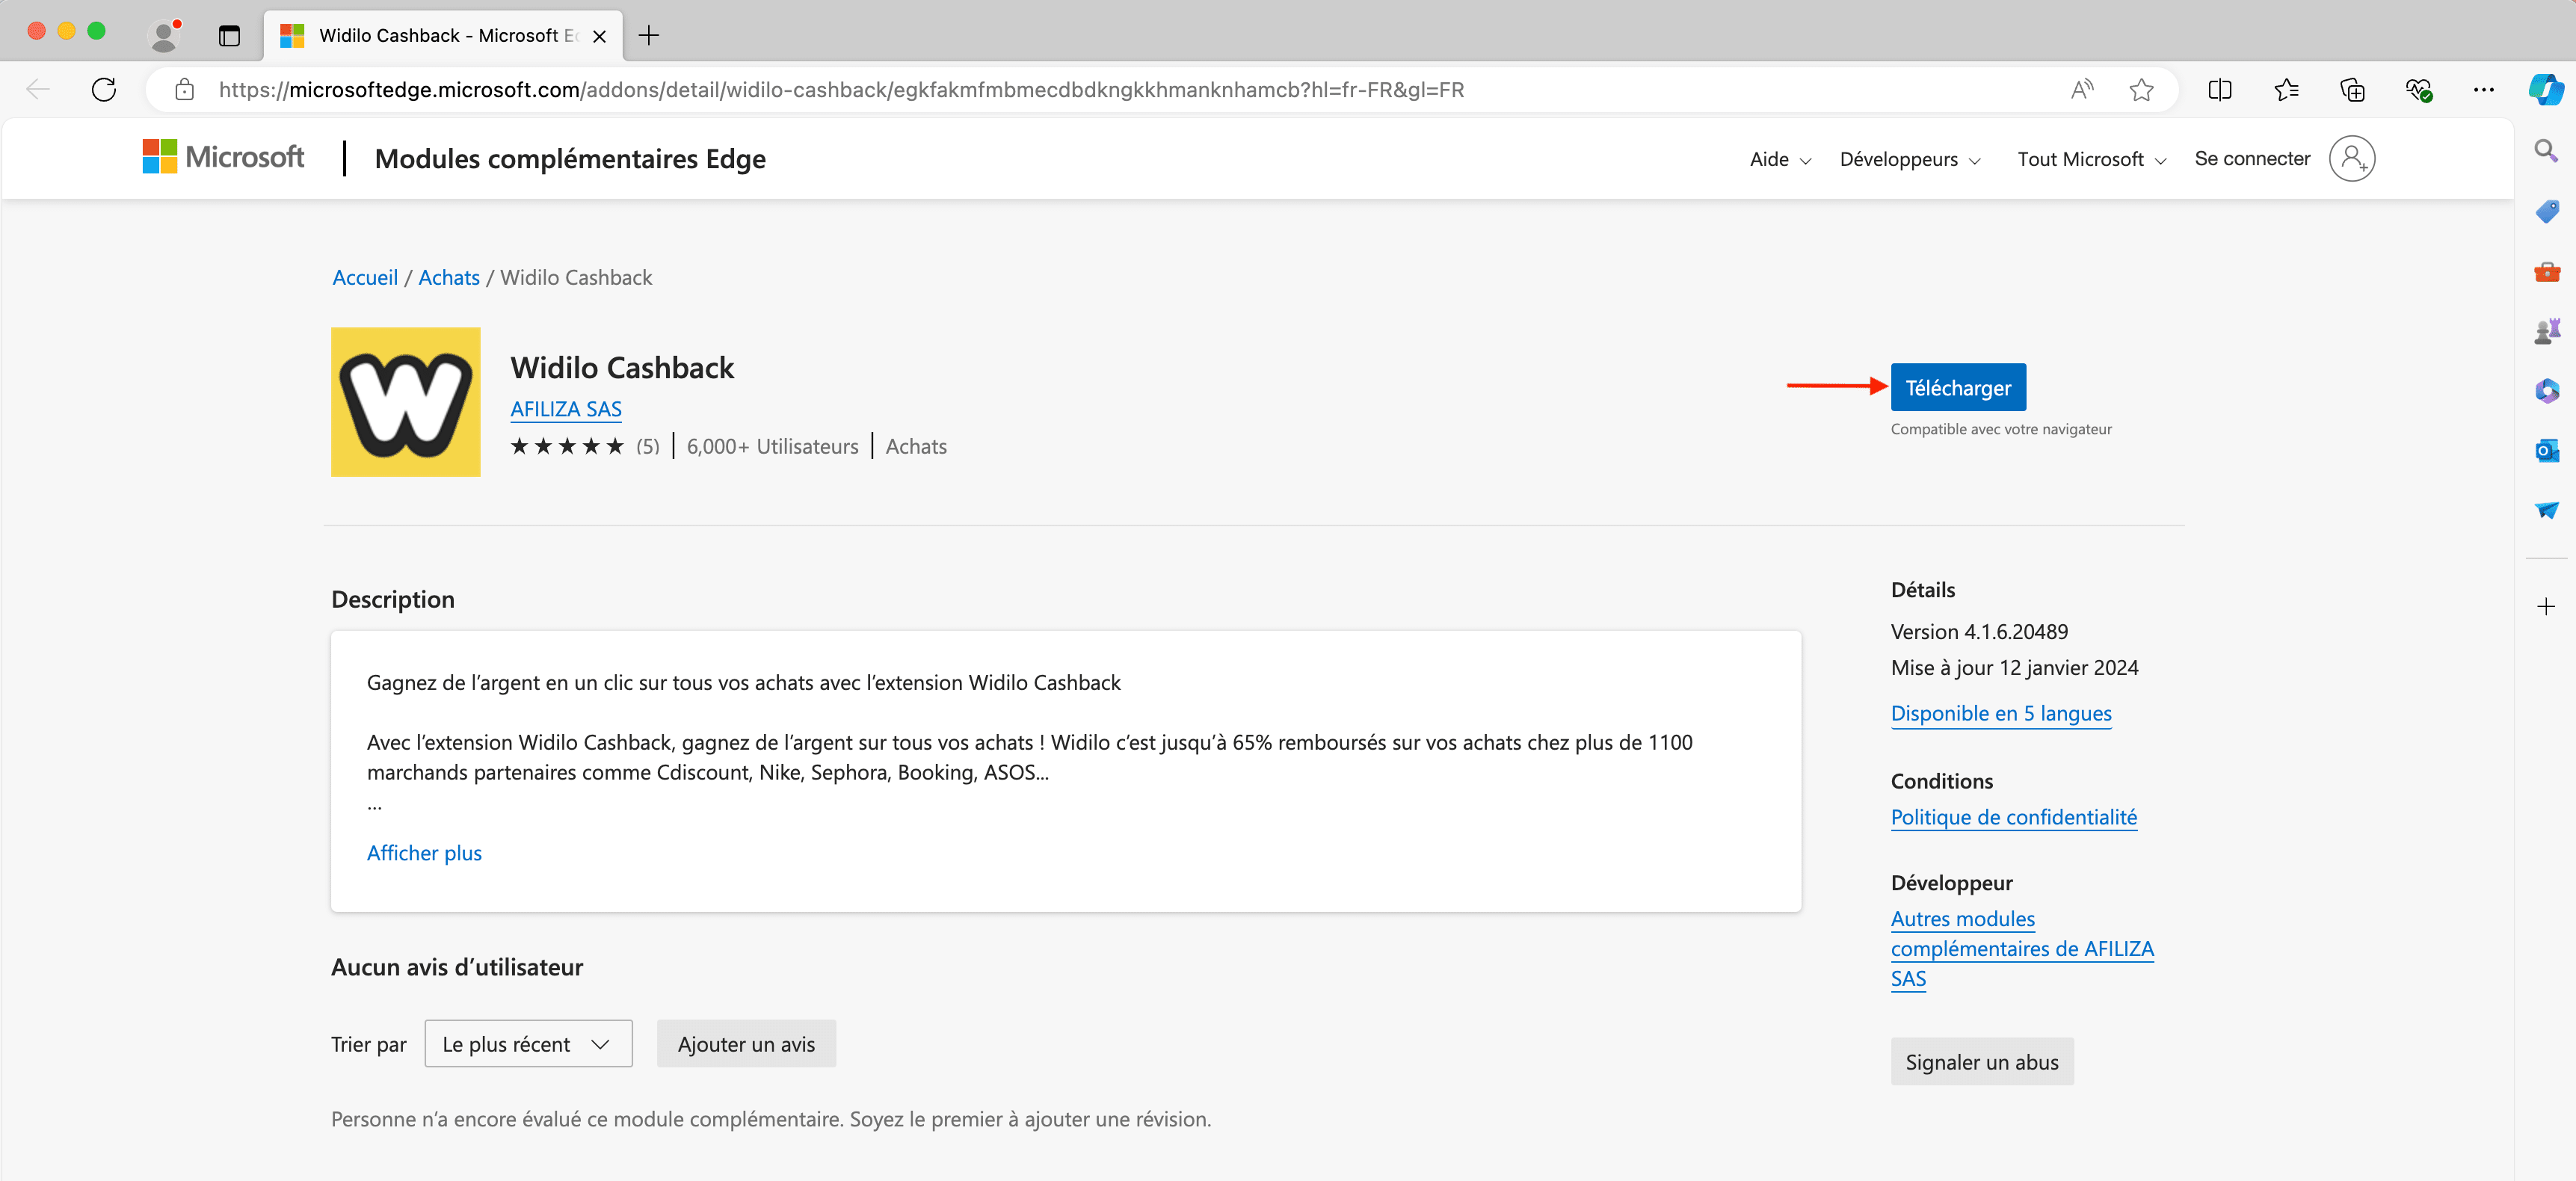This screenshot has width=2576, height=1181.
Task: Click Afficher plus link in description
Action: coord(424,853)
